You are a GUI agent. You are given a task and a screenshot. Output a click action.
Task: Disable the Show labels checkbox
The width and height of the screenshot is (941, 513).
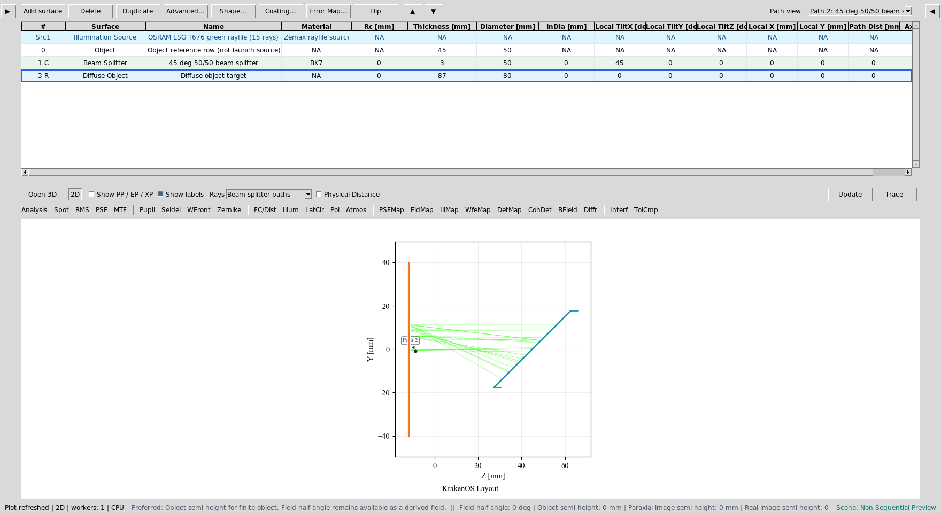(x=160, y=194)
